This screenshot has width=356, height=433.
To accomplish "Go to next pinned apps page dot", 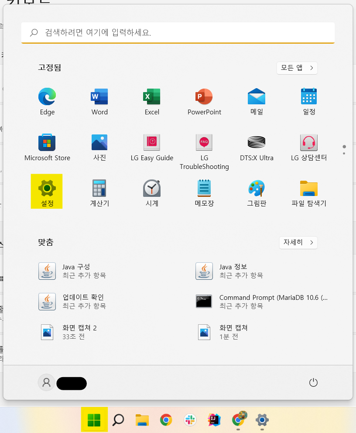I will [x=344, y=154].
